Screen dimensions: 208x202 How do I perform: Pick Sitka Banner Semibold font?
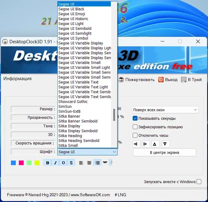tap(84, 121)
